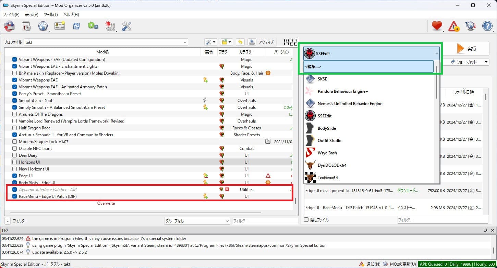Open the executables gears icon
The image size is (497, 268).
pos(93,26)
